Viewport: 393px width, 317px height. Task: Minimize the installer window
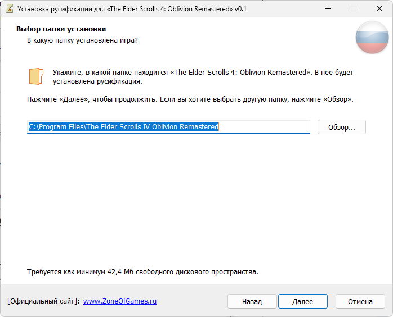click(x=328, y=9)
